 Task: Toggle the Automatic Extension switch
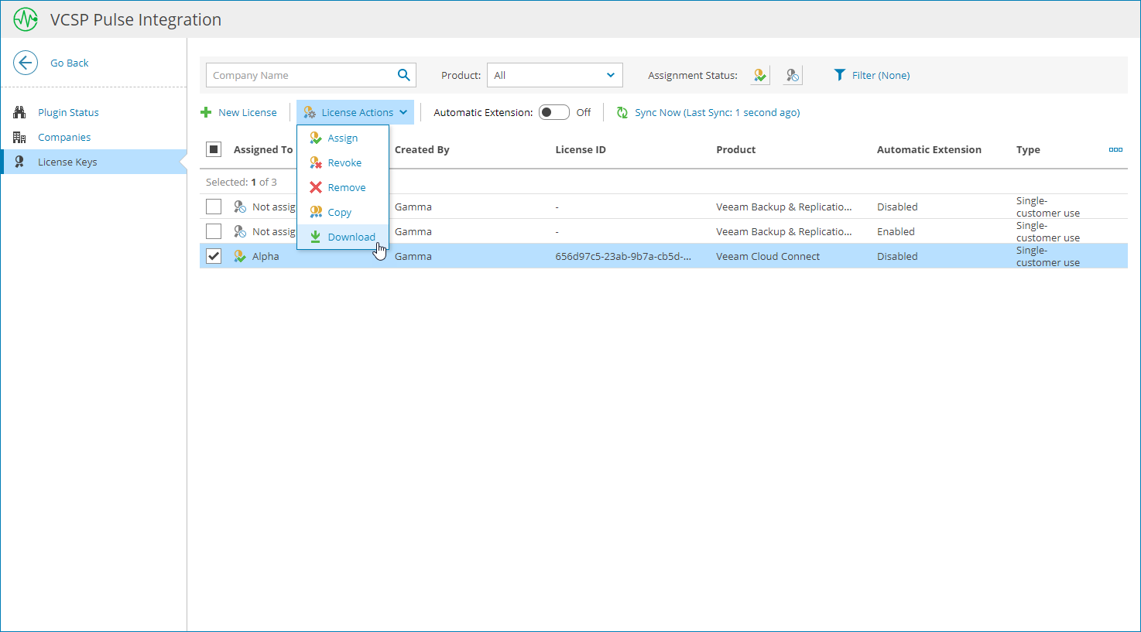554,112
